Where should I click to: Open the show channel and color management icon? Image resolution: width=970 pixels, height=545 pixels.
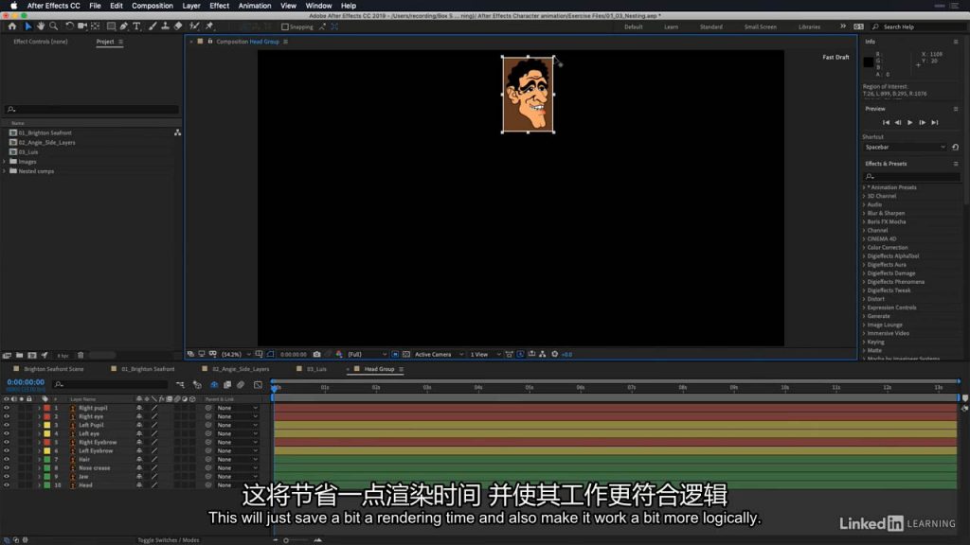pyautogui.click(x=339, y=355)
